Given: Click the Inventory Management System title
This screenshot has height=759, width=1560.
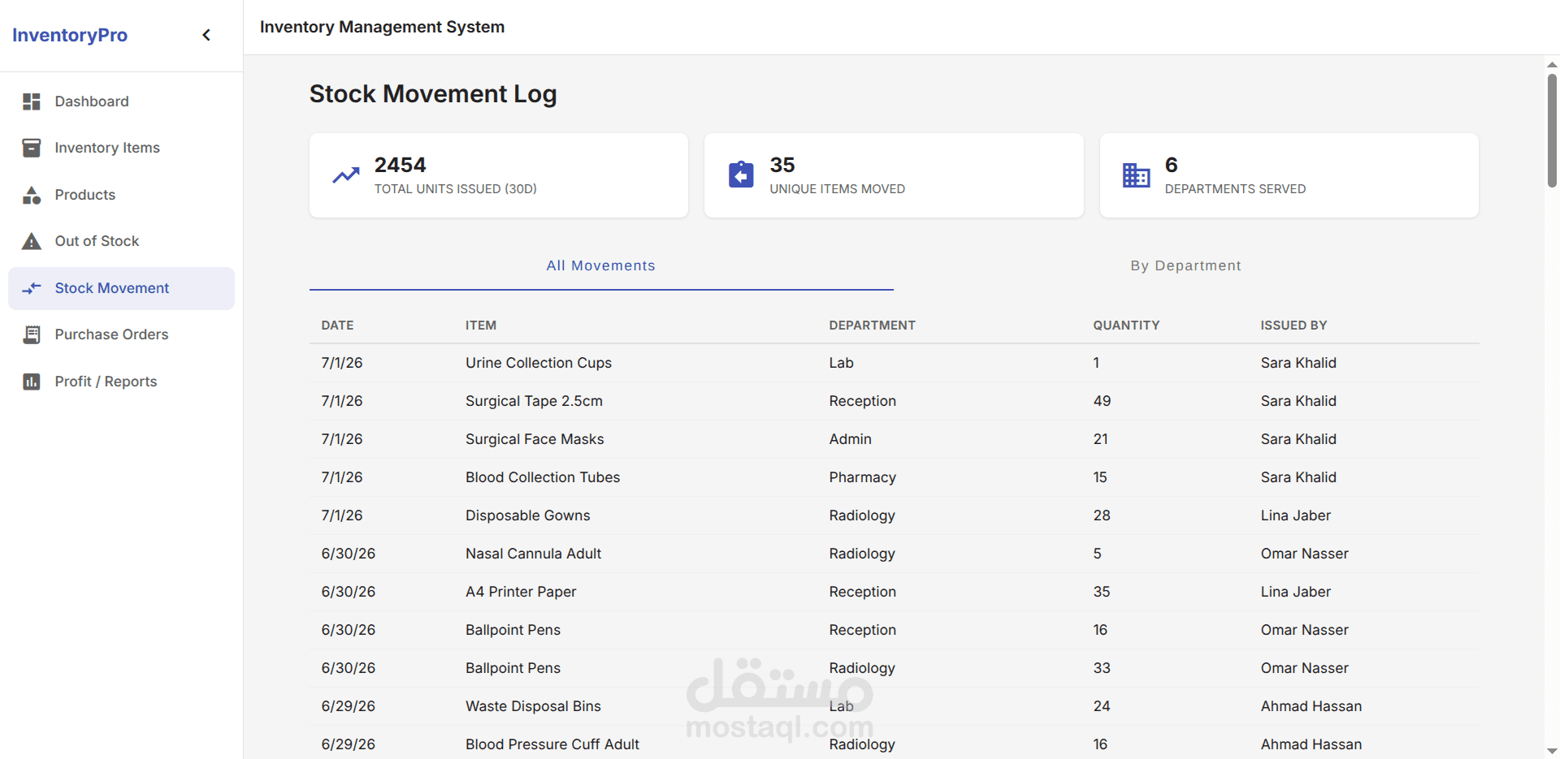Looking at the screenshot, I should [x=382, y=27].
